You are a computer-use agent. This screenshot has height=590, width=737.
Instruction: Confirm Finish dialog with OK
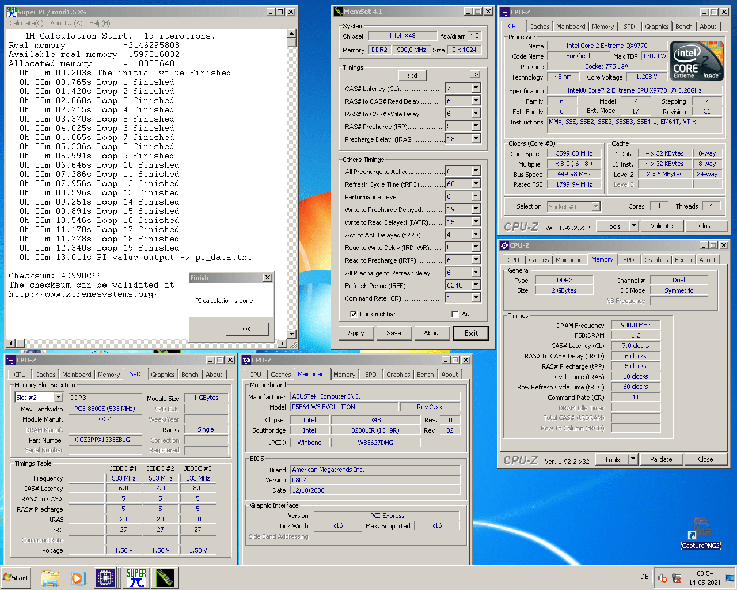pyautogui.click(x=246, y=329)
